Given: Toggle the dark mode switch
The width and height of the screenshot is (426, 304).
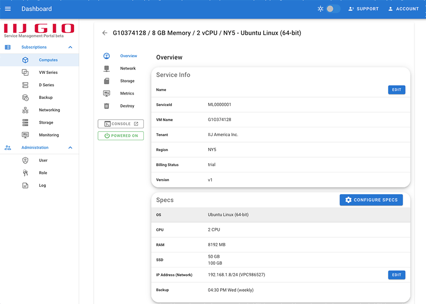Looking at the screenshot, I should point(333,9).
